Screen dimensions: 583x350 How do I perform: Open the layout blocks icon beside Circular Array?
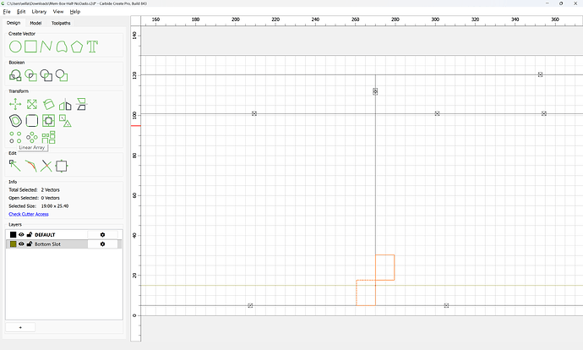click(x=48, y=137)
